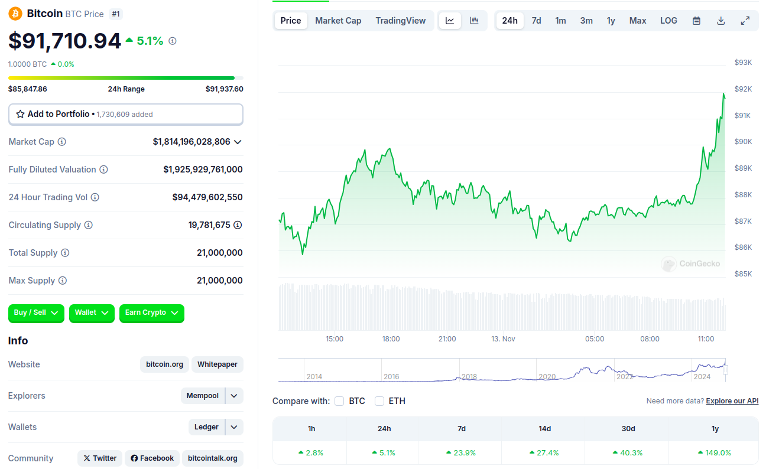Select the 7d time range
766x469 pixels.
click(536, 21)
